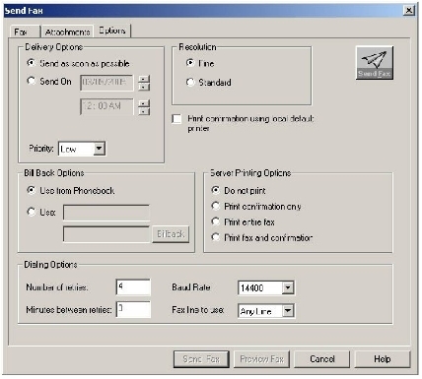Choose Send as soon as possible
The image size is (422, 379).
click(x=78, y=63)
